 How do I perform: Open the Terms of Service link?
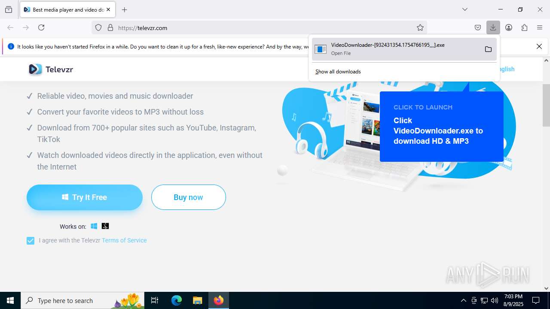coord(124,240)
